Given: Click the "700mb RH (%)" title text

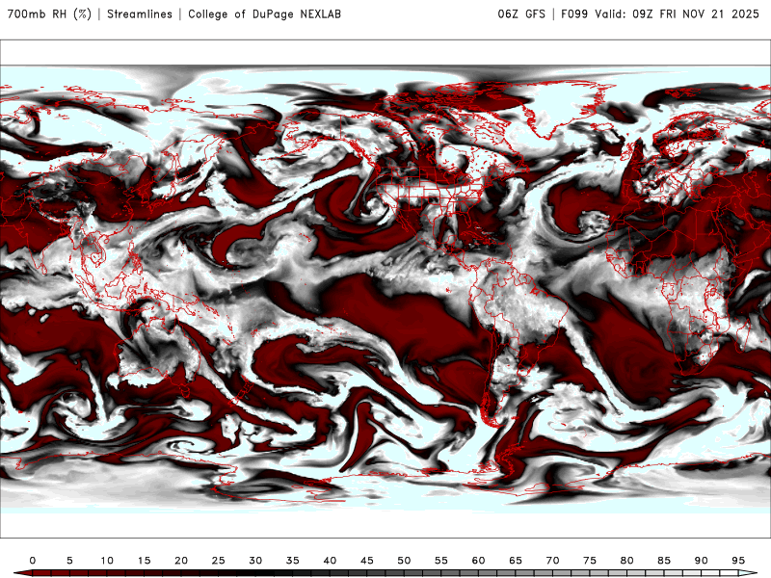Looking at the screenshot, I should tap(49, 13).
